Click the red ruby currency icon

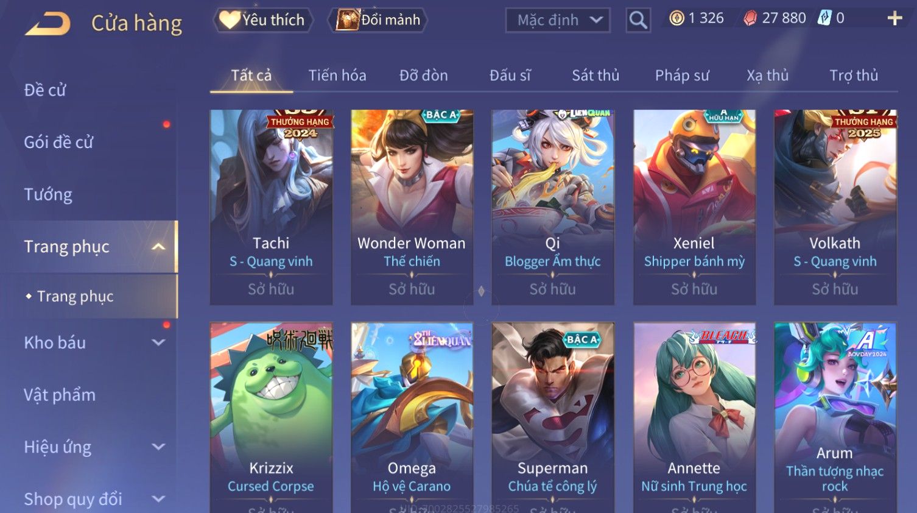pyautogui.click(x=750, y=18)
